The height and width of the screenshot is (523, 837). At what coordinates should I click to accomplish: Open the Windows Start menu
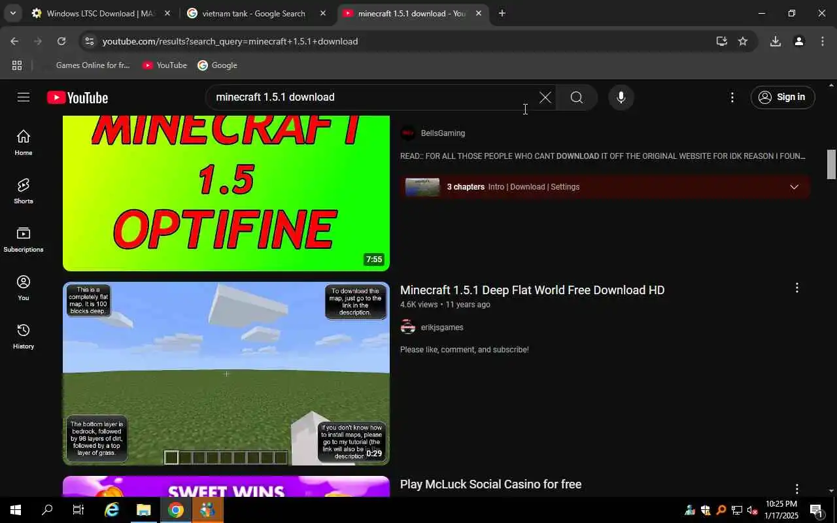tap(16, 510)
